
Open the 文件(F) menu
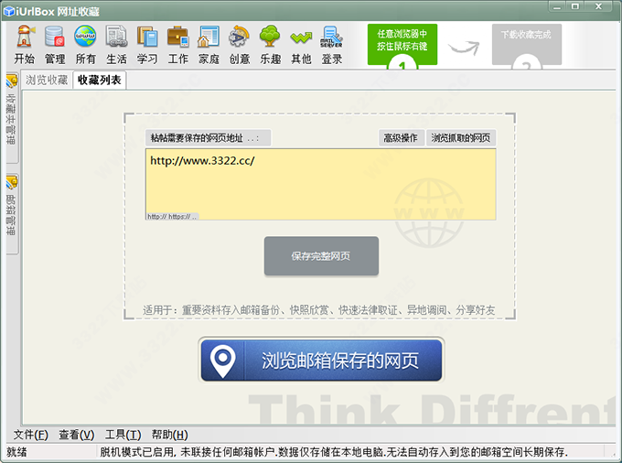(x=31, y=435)
